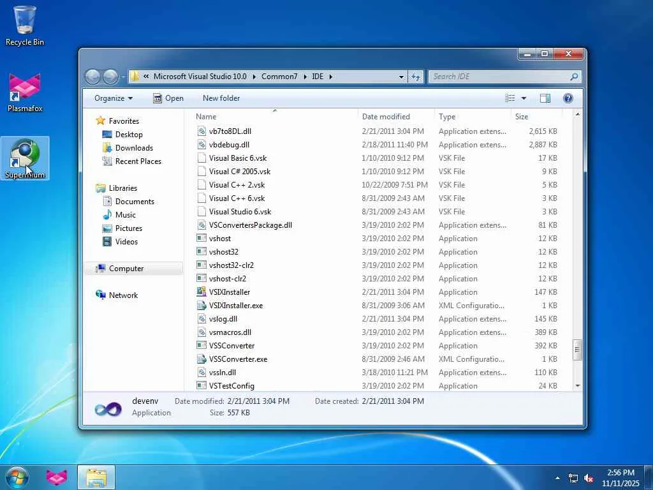Click the vertical scrollbar thumb
Screen dimensions: 653x490
(577, 349)
